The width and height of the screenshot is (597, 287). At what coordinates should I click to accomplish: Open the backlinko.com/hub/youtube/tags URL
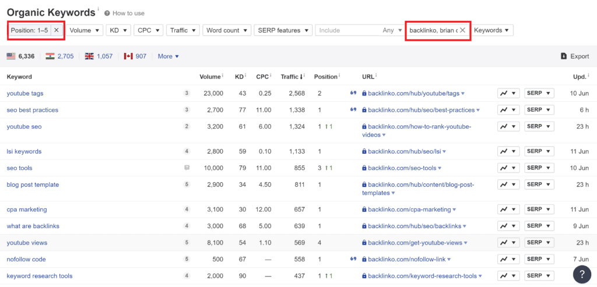(414, 93)
